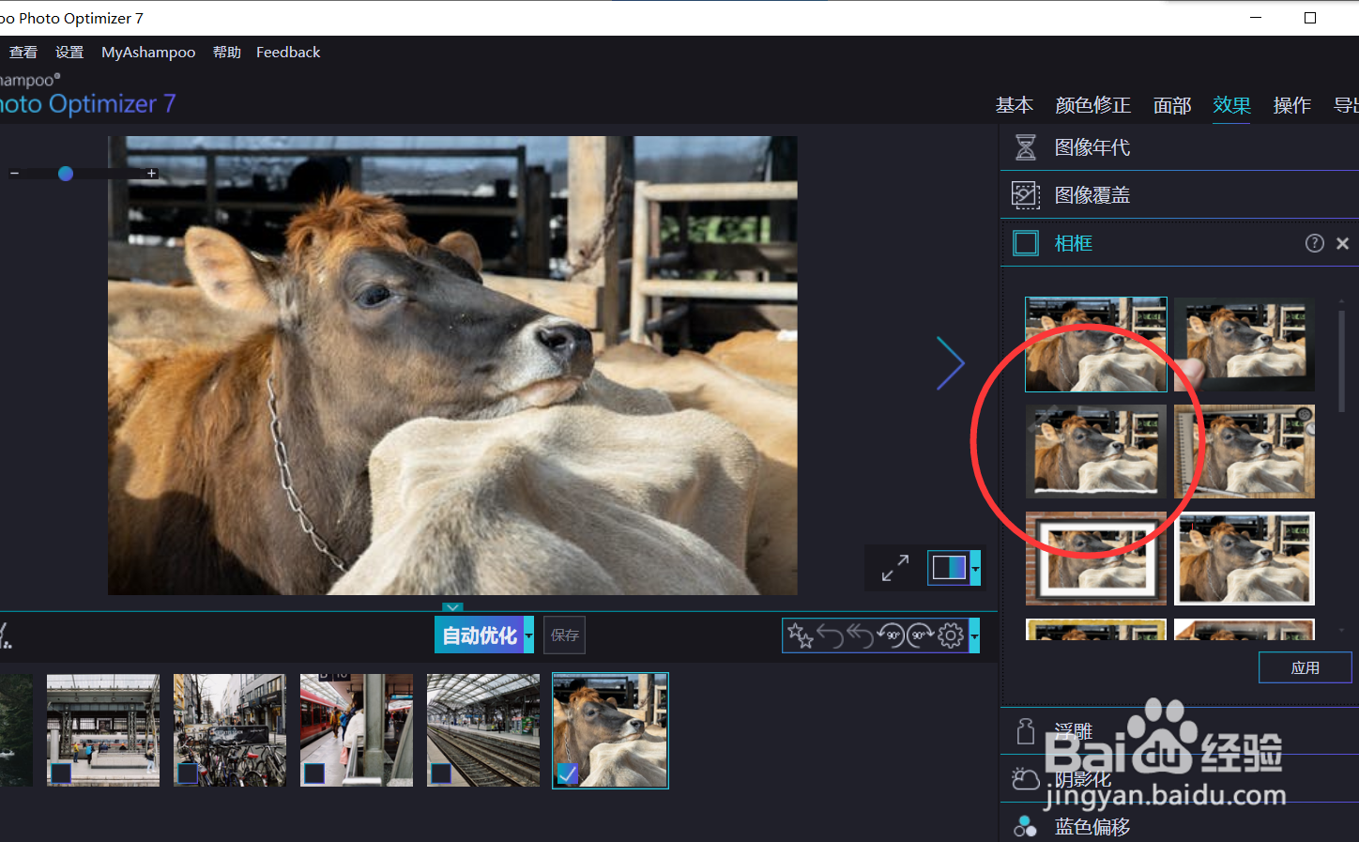Click the 应用 apply button
This screenshot has height=842, width=1359.
click(1306, 667)
